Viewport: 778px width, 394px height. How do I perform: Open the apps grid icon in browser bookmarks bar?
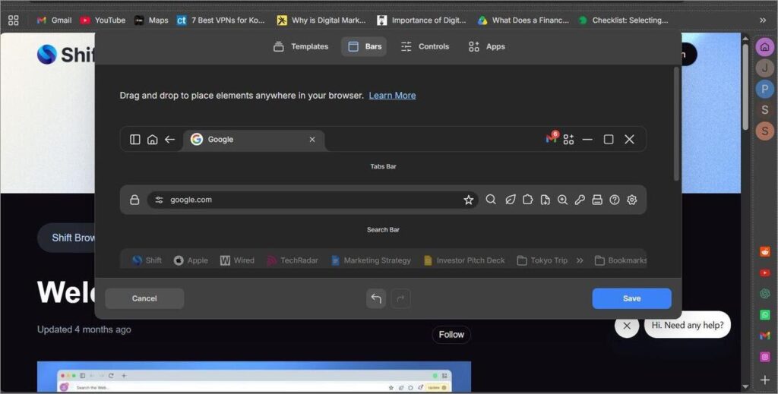coord(14,20)
